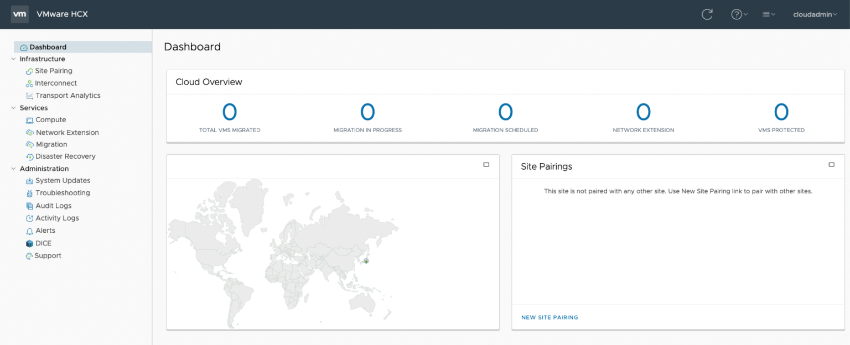Expand the Site Pairings widget

[x=831, y=164]
